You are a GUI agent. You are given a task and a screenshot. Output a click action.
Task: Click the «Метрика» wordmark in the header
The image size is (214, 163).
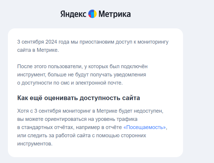click(x=114, y=14)
